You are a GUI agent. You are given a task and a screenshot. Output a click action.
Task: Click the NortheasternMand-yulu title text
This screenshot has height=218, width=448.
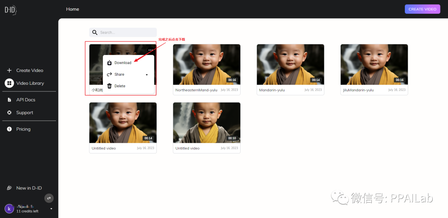pos(196,90)
